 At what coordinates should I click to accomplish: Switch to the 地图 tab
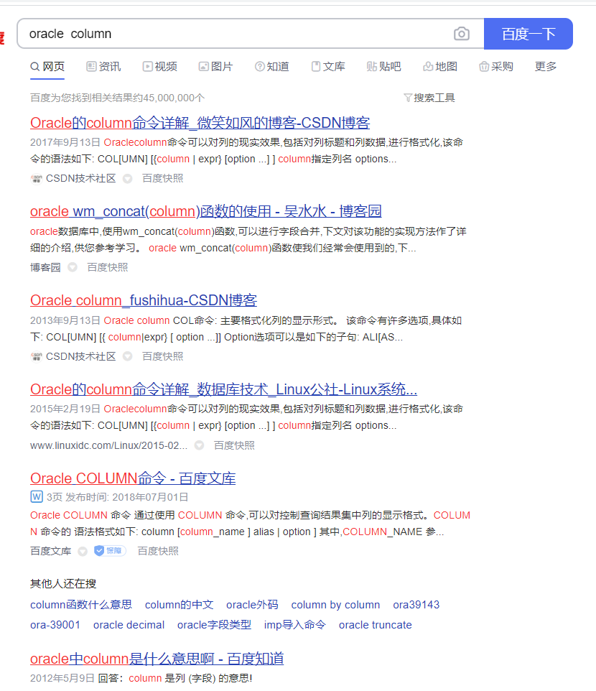pyautogui.click(x=440, y=67)
